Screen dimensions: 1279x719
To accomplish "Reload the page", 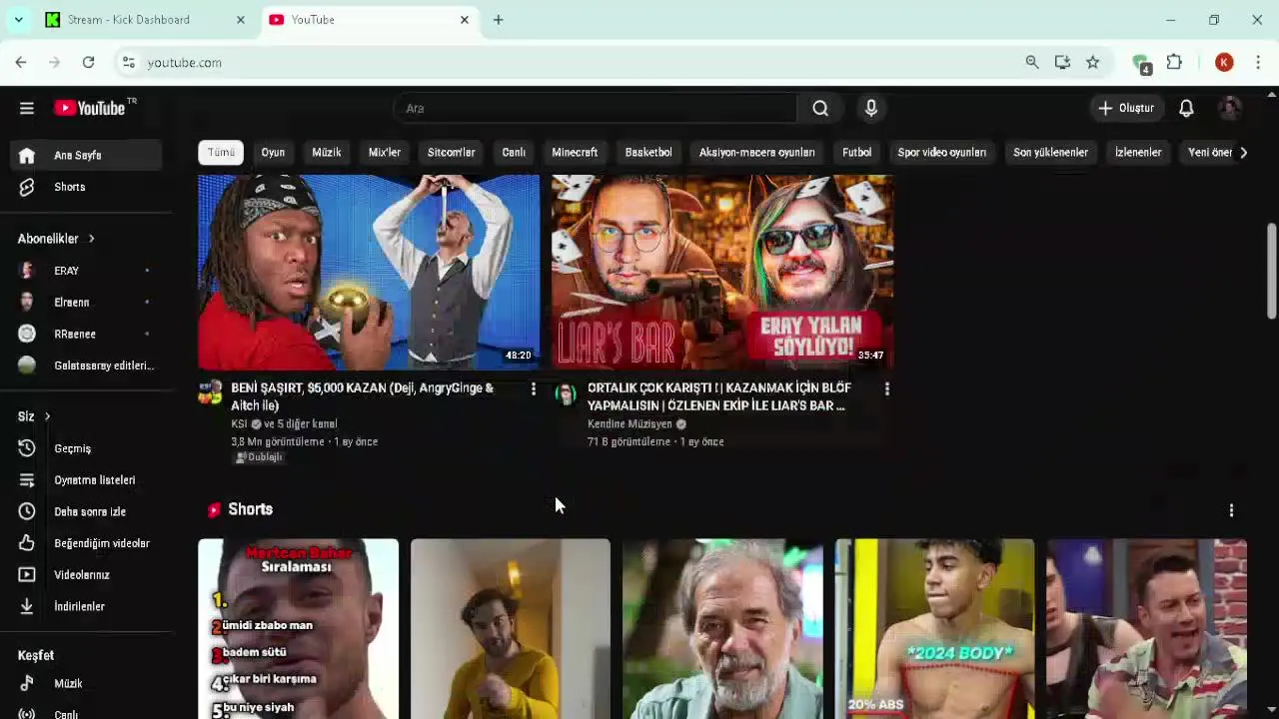I will pos(88,62).
